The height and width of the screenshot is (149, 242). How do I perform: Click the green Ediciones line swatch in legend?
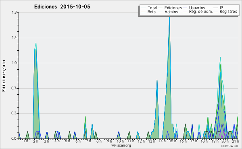[x=161, y=8]
